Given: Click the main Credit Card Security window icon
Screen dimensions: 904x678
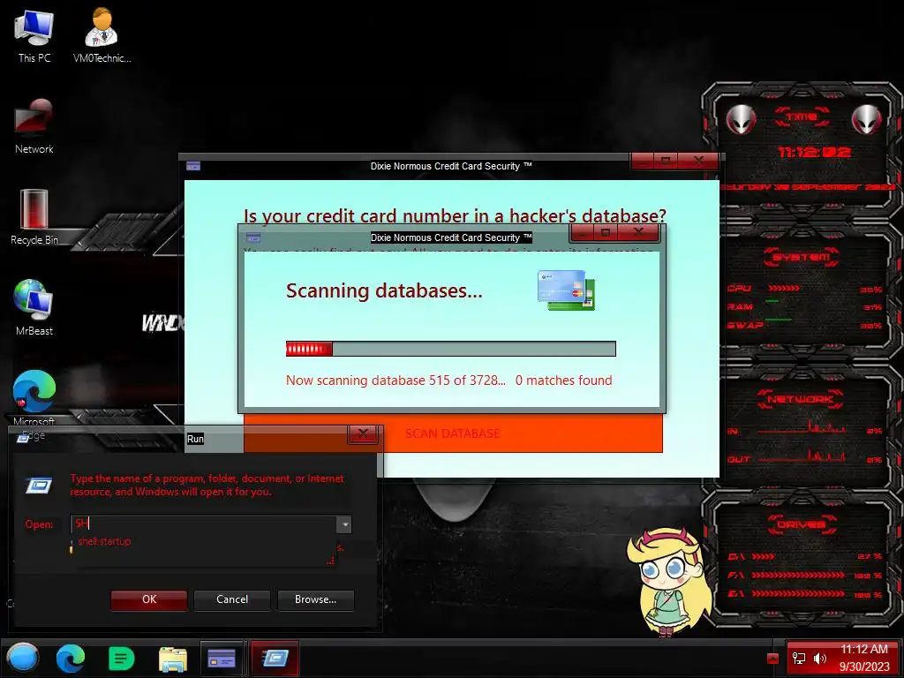Looking at the screenshot, I should tap(193, 166).
